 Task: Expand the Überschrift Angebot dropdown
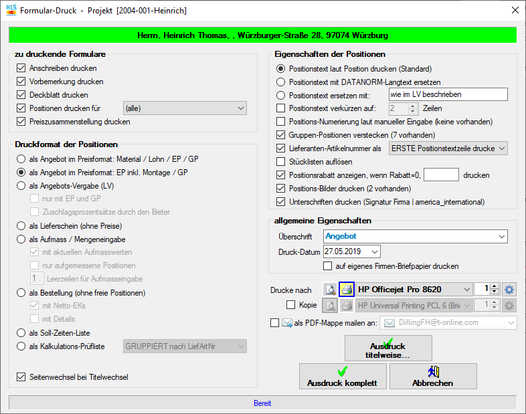(501, 236)
